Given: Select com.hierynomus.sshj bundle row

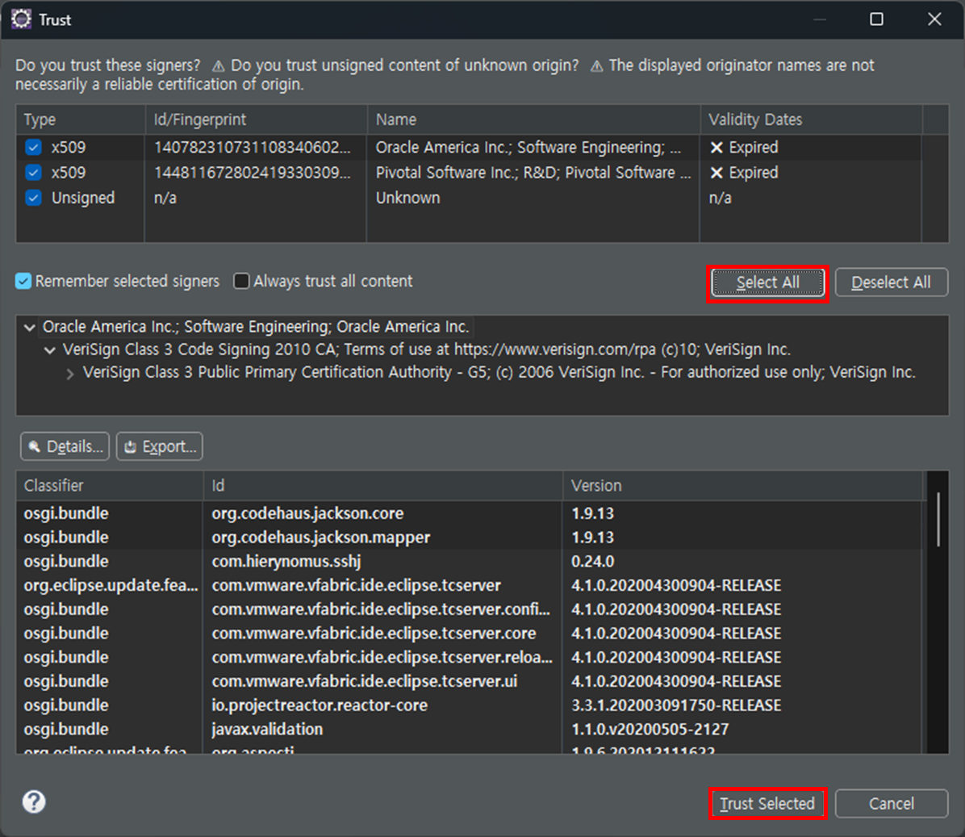Looking at the screenshot, I should (x=469, y=561).
